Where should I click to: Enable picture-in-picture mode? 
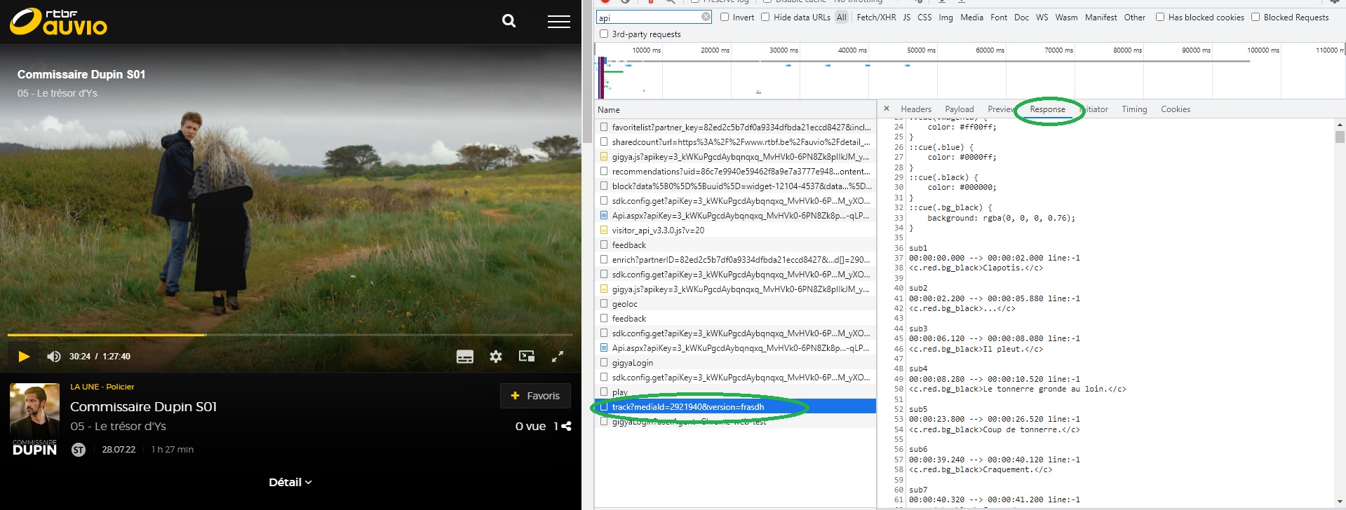click(x=527, y=356)
